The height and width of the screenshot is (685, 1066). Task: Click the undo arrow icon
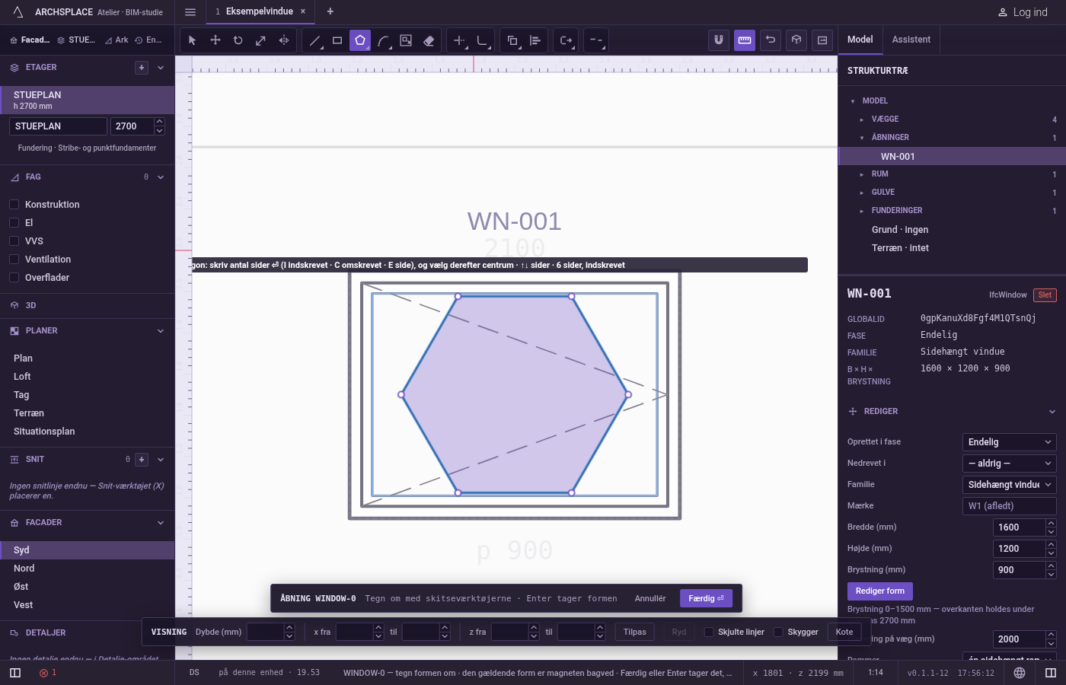click(771, 40)
